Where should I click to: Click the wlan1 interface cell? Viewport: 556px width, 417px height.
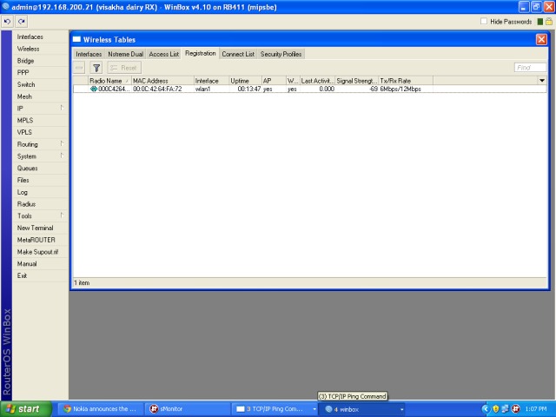(x=202, y=89)
